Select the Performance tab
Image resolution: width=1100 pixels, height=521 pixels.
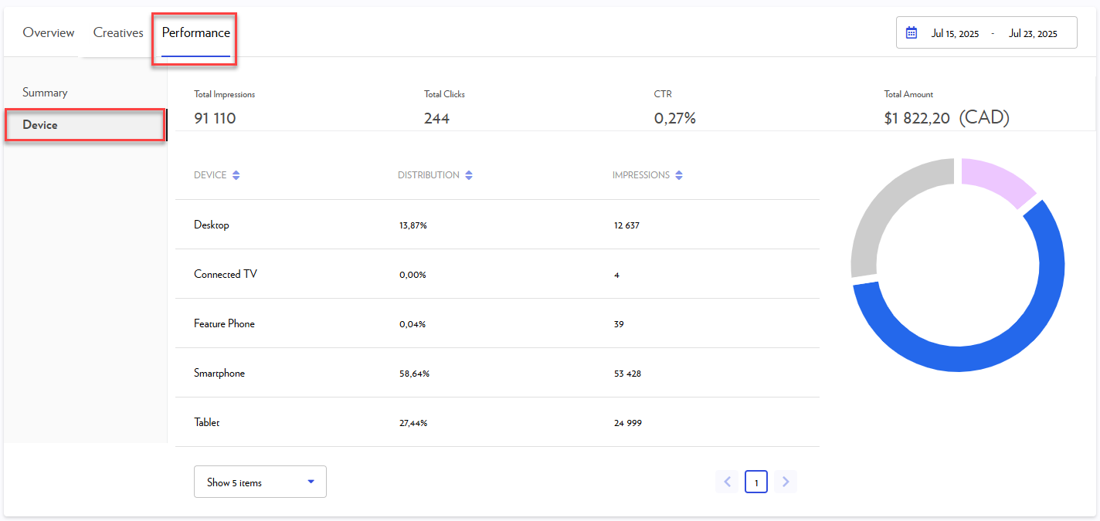tap(195, 33)
